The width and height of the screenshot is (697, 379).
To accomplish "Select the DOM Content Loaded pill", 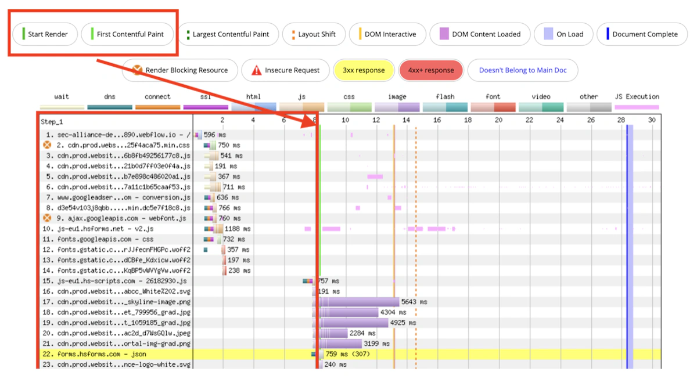I will [480, 34].
